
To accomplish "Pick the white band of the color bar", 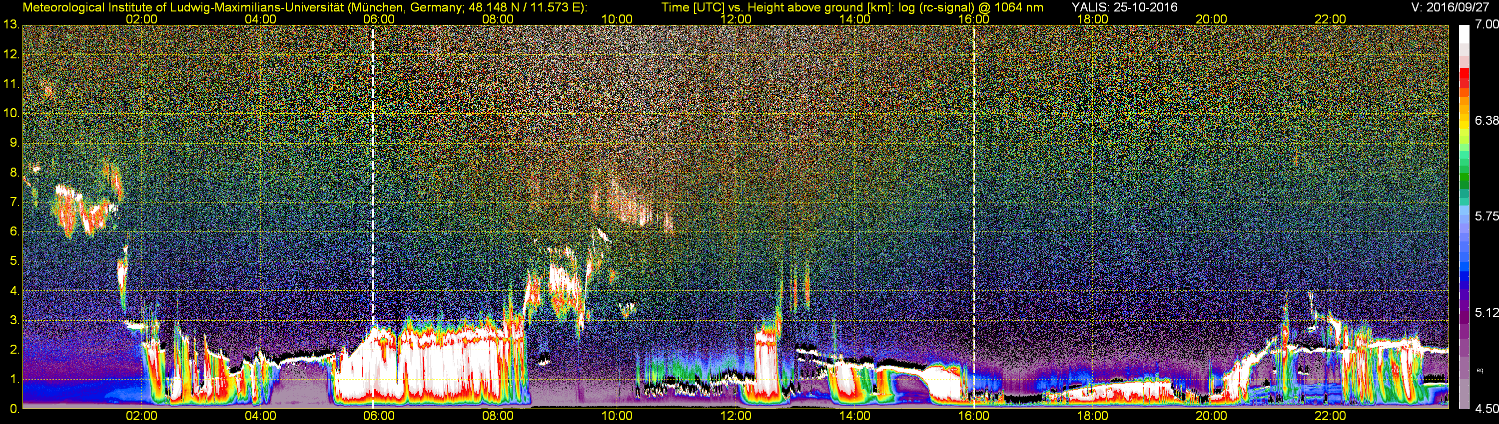I will click(x=1464, y=35).
